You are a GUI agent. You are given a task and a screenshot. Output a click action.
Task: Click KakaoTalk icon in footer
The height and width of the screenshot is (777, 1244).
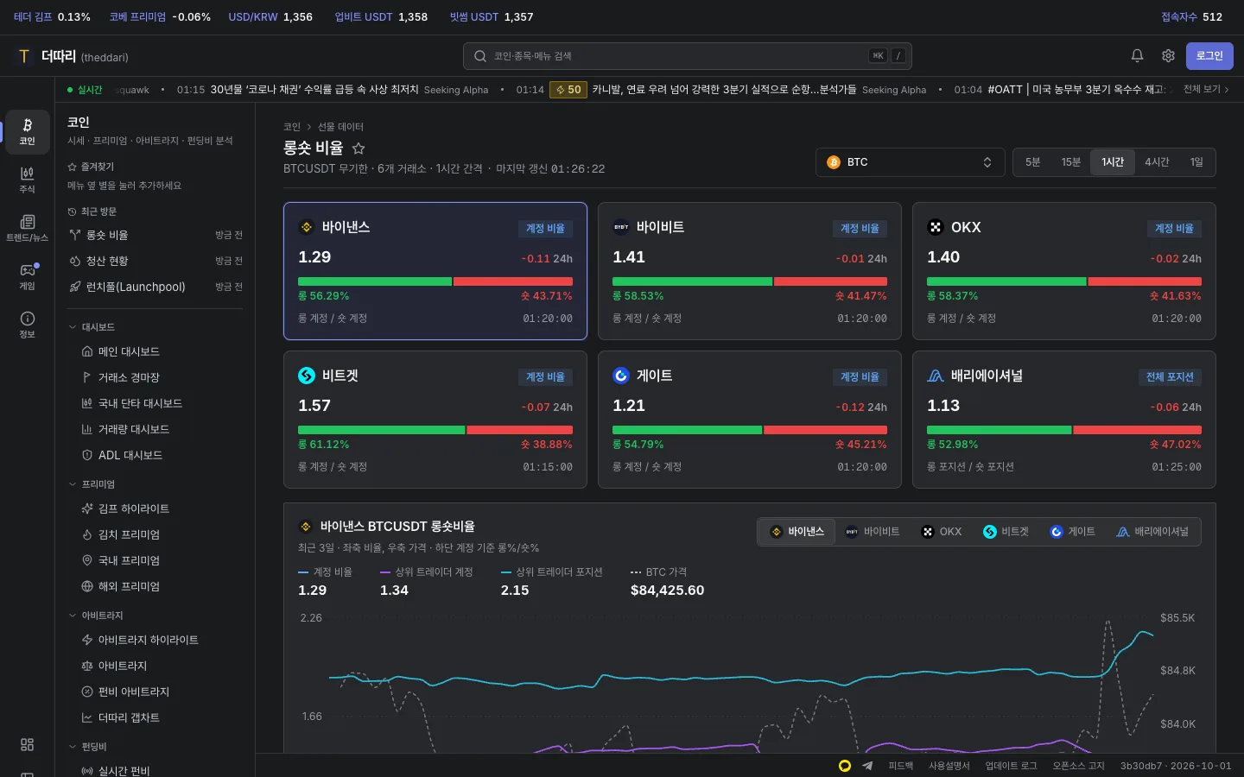tap(845, 766)
